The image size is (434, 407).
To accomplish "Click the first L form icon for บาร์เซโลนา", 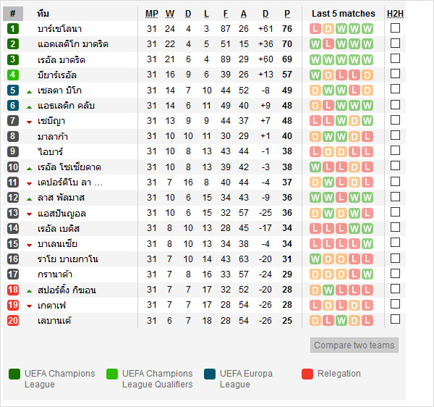I will [315, 29].
